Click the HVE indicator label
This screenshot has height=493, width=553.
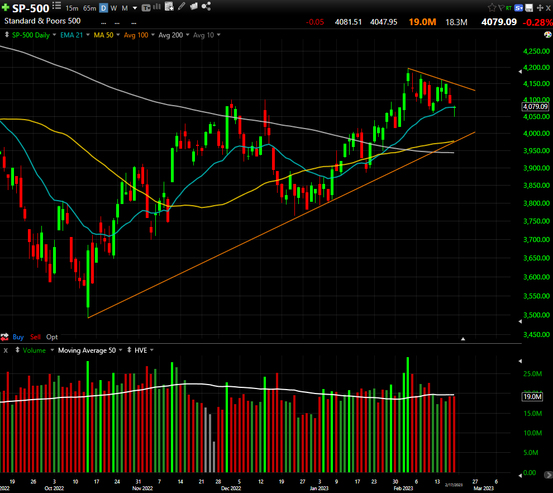pos(141,350)
